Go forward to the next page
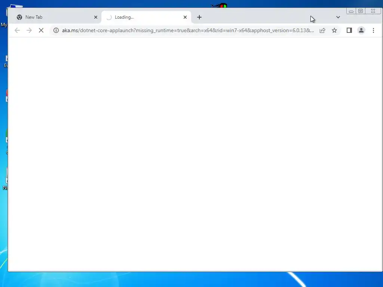This screenshot has height=287, width=383. (x=29, y=30)
